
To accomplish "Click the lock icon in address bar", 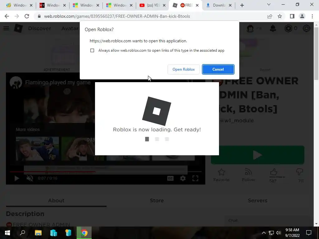I will coord(39,16).
